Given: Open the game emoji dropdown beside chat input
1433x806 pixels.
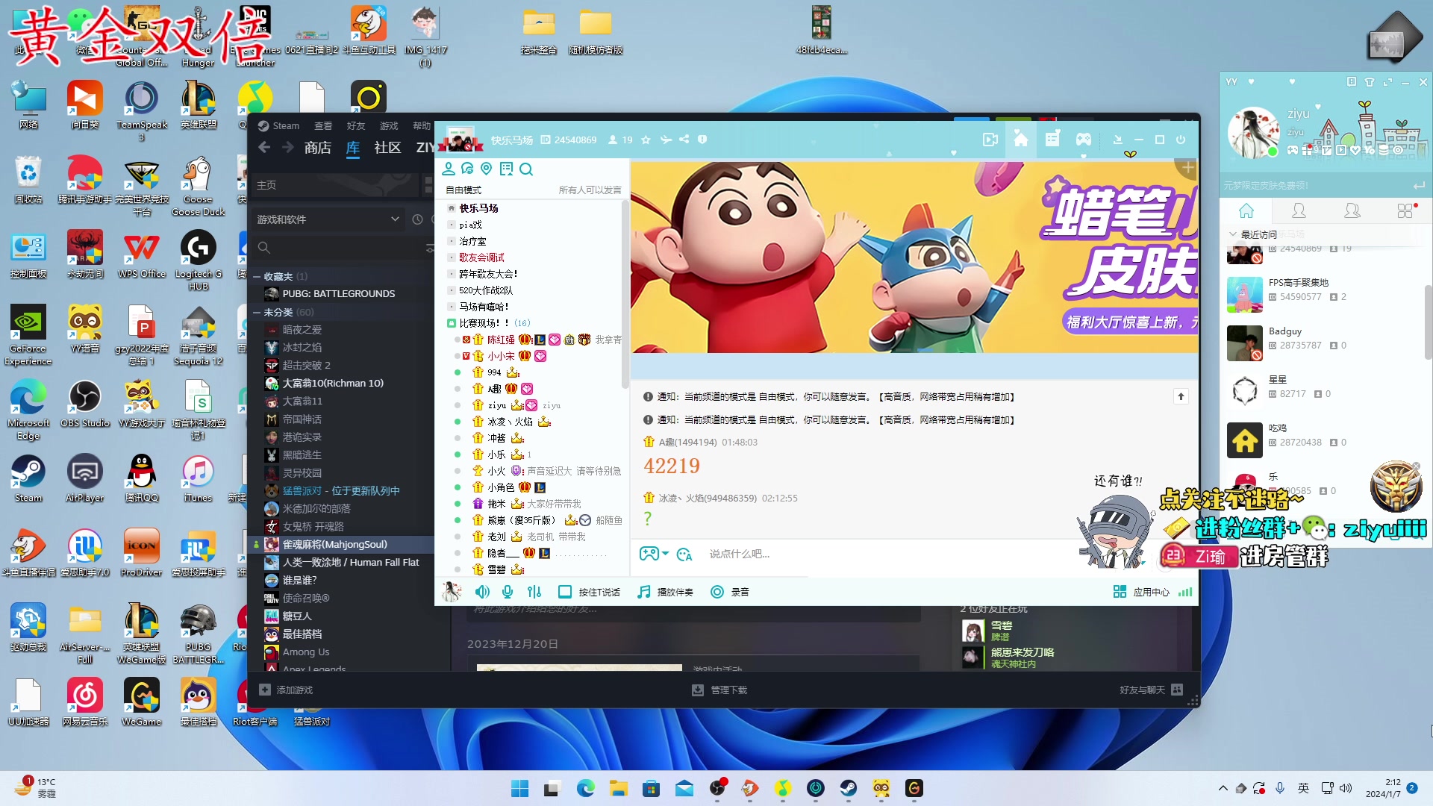Looking at the screenshot, I should tap(654, 554).
